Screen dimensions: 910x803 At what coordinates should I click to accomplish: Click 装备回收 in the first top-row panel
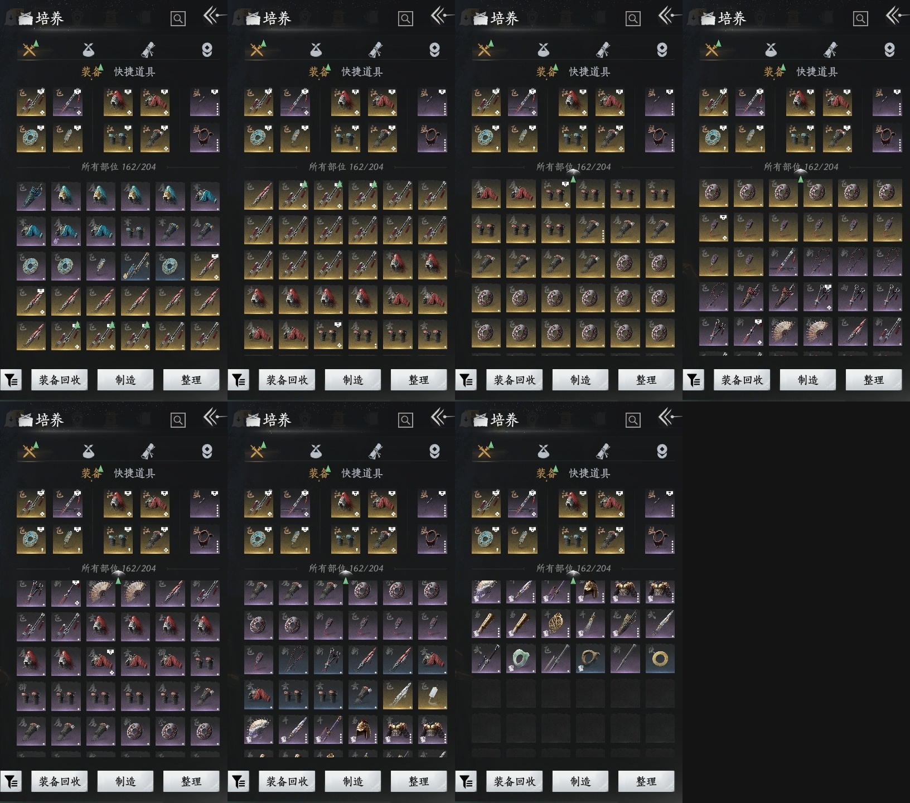60,380
